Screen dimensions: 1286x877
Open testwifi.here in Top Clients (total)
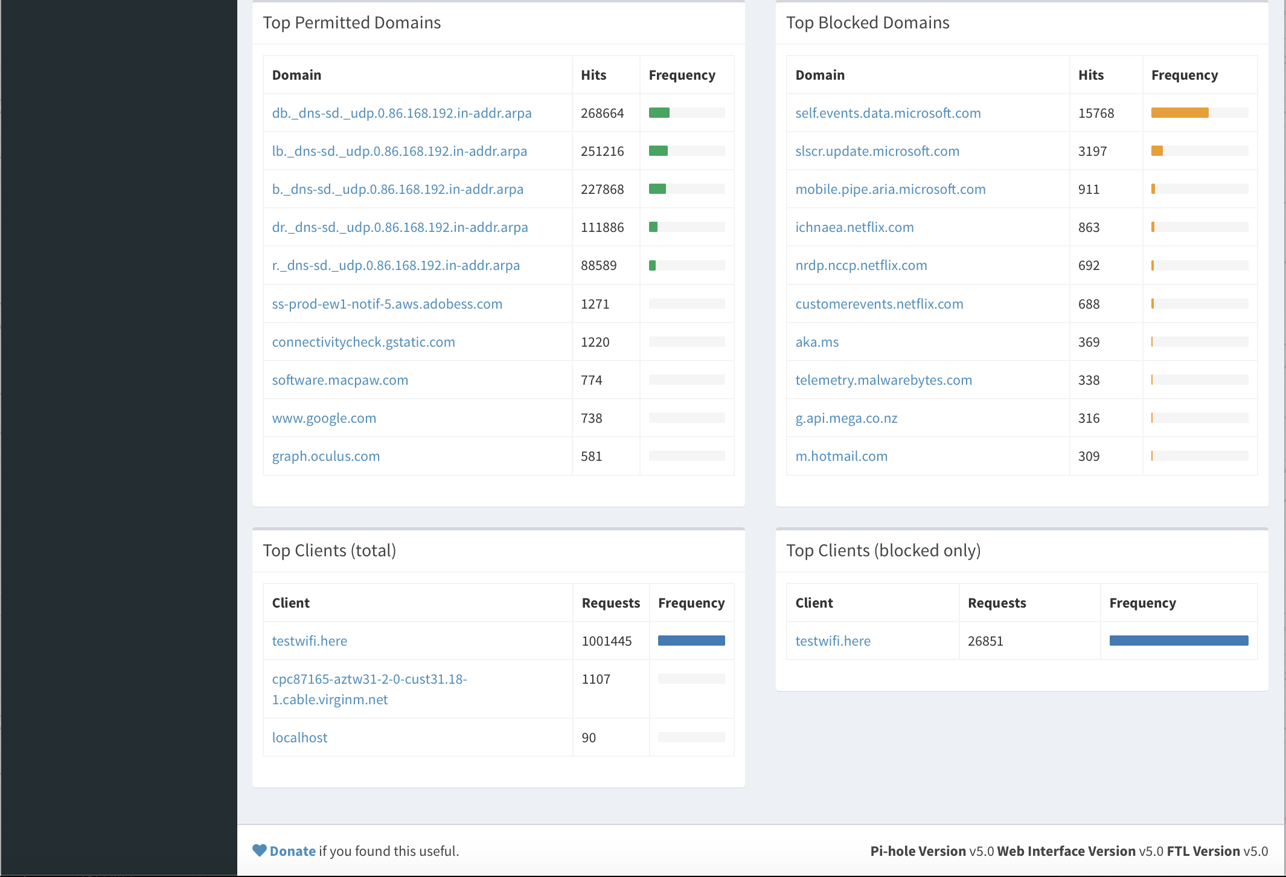(x=309, y=641)
